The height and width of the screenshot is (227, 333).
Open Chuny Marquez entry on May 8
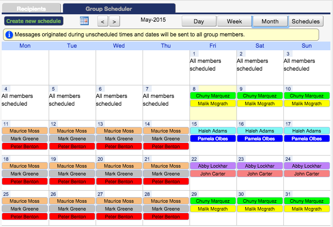tap(213, 96)
